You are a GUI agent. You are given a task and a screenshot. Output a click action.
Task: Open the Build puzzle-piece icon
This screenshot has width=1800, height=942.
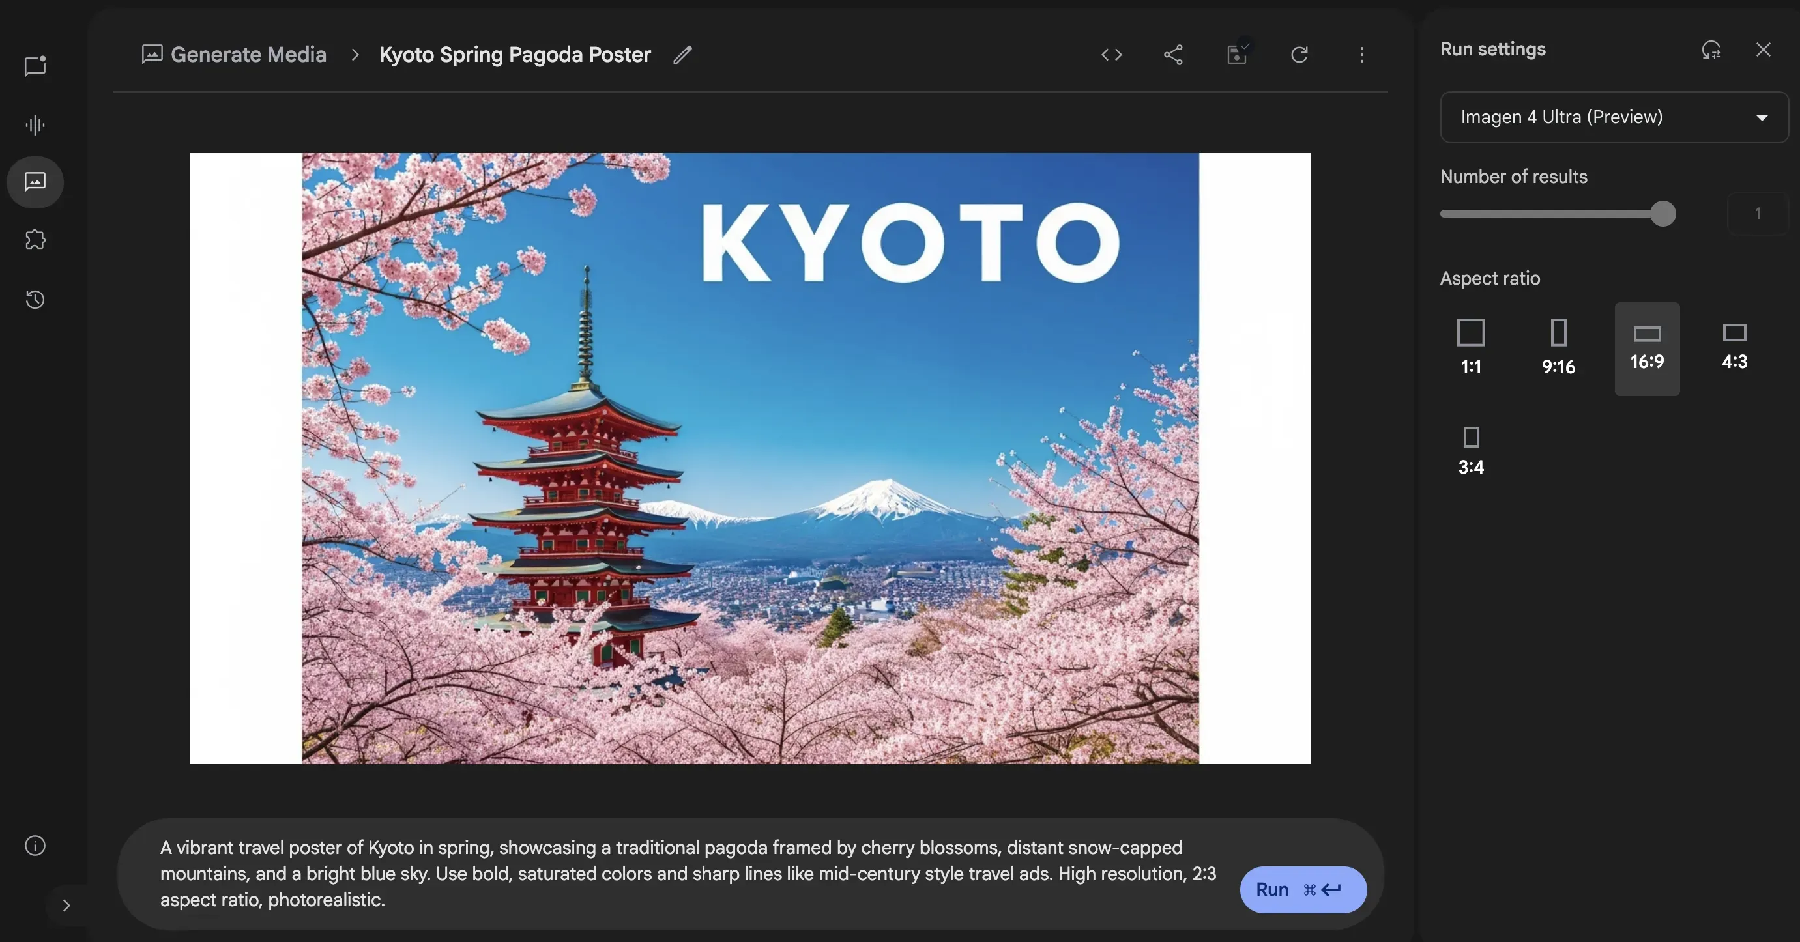coord(35,240)
